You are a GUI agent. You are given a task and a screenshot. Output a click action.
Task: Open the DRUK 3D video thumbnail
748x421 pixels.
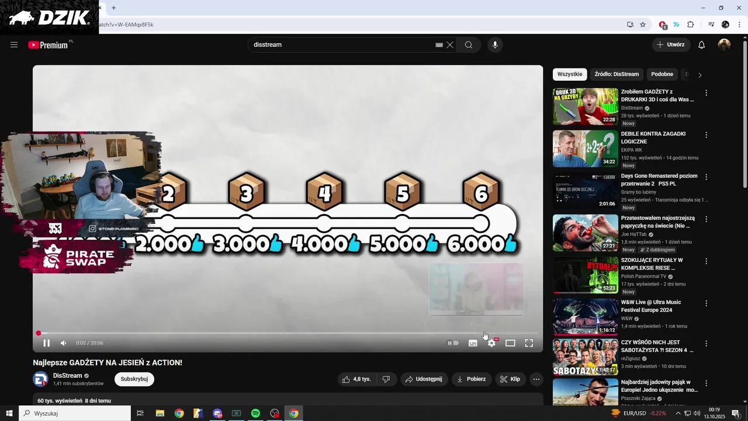coord(585,106)
